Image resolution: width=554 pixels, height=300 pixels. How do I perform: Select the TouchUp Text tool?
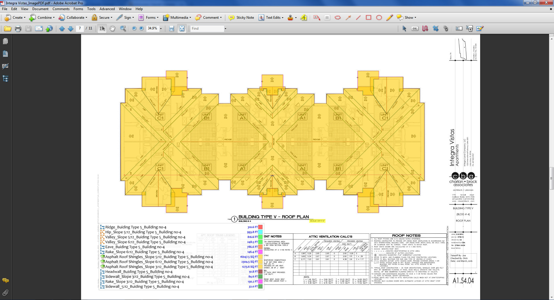click(459, 29)
